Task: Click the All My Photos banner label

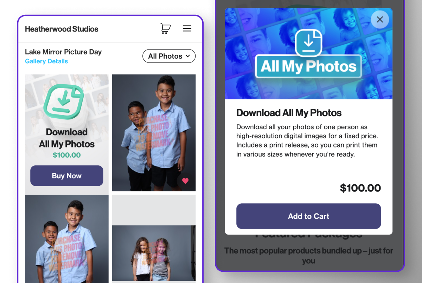Action: point(308,66)
